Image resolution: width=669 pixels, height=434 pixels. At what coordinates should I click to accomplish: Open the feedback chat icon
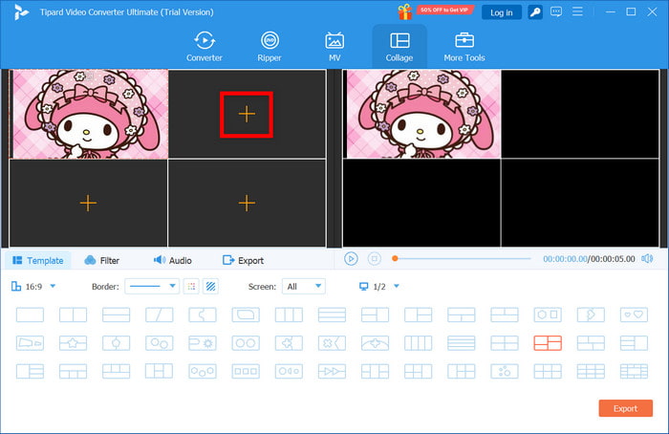tap(556, 11)
